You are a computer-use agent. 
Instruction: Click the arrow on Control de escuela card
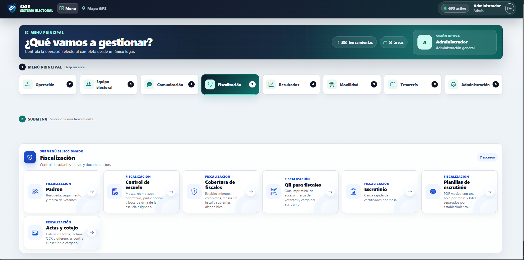pos(171,191)
